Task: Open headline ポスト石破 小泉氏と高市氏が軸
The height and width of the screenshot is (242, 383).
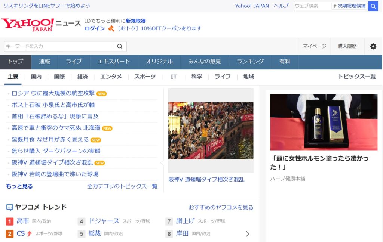Action: 53,105
